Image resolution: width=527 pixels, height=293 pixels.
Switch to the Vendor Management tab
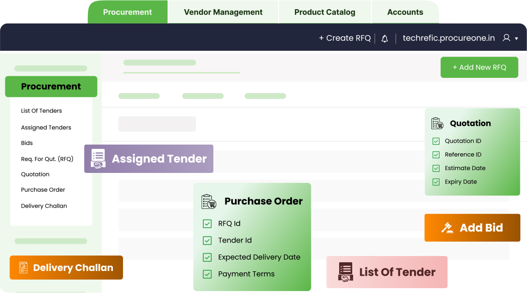223,12
